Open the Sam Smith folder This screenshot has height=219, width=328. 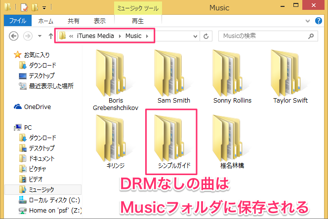click(174, 76)
